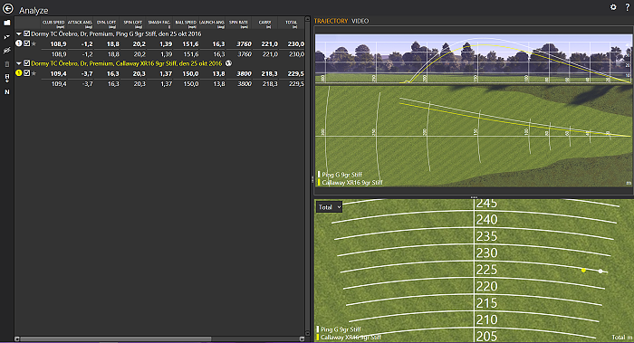Select the TRAJECTORY tab
The width and height of the screenshot is (634, 343).
(x=331, y=21)
